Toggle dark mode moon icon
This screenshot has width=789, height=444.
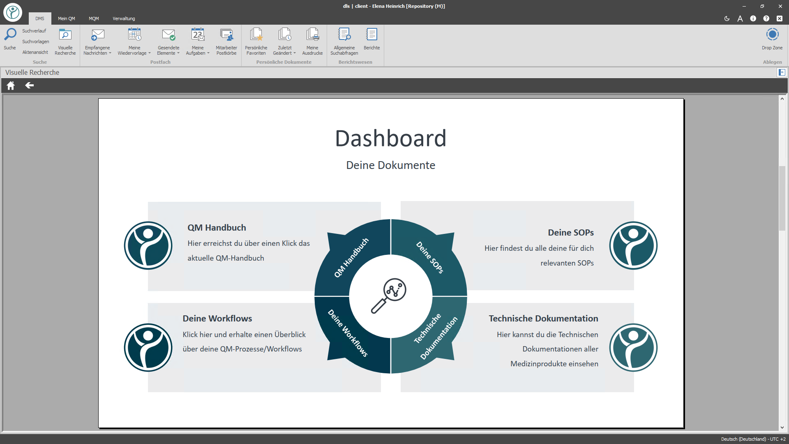pos(727,18)
